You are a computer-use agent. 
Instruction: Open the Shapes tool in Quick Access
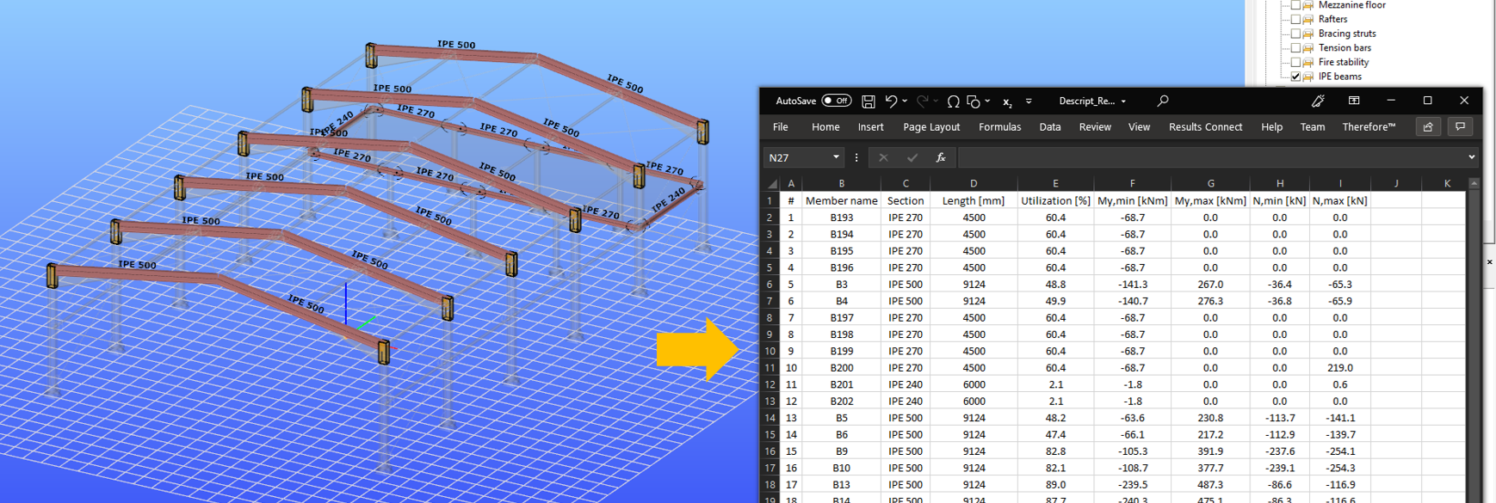[x=974, y=101]
